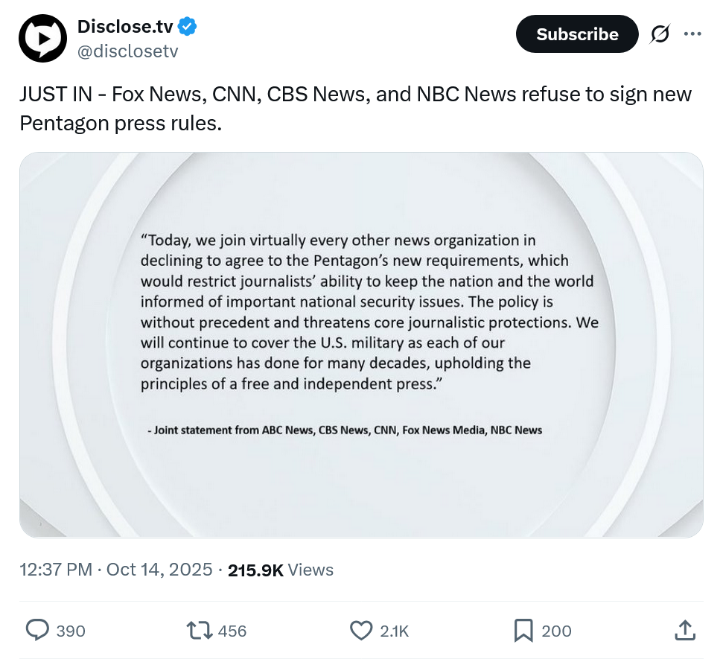This screenshot has width=723, height=659.
Task: Toggle the bookmark icon
Action: tap(523, 631)
